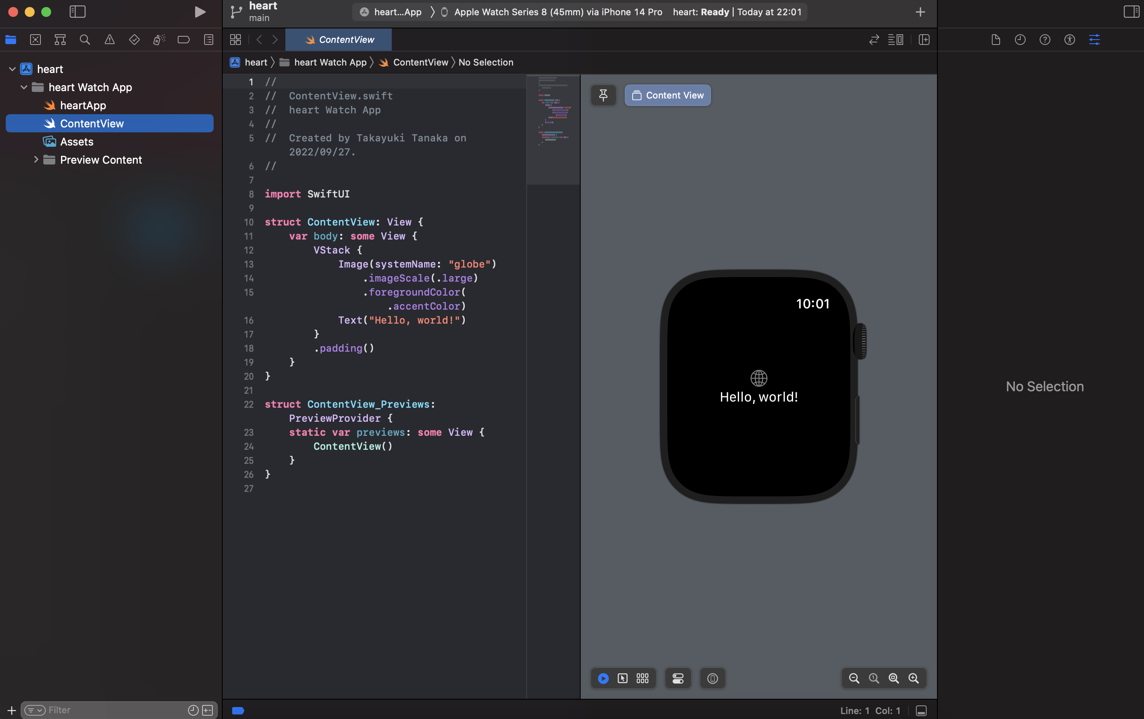Run the heart scheme
This screenshot has width=1144, height=719.
pyautogui.click(x=200, y=12)
